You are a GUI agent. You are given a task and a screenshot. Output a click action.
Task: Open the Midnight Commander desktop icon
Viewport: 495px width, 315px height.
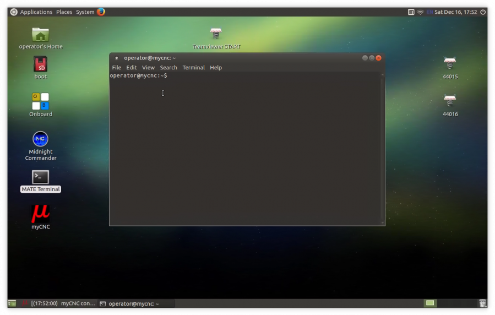pos(40,139)
